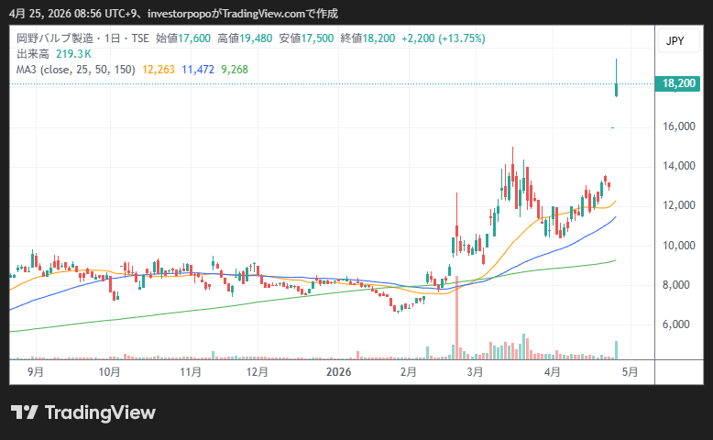Click the TradingView logo icon

coord(24,412)
